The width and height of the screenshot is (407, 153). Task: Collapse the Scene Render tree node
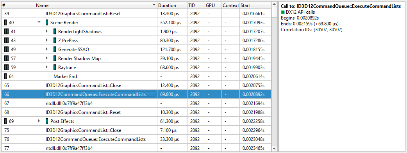pyautogui.click(x=39, y=23)
